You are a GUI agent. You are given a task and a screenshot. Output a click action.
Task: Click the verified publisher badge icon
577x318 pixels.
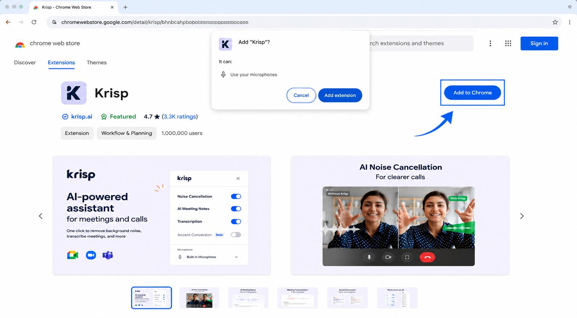65,117
